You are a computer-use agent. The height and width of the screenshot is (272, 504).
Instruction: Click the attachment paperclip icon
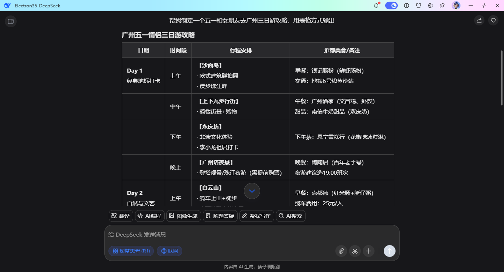coord(341,251)
